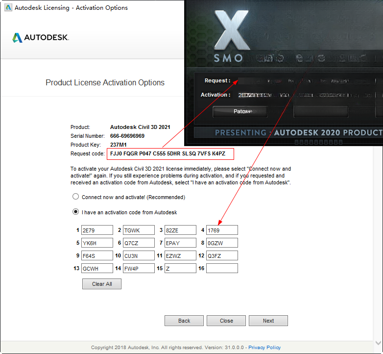Click activation code field 13 containing GCWH

[97, 268]
